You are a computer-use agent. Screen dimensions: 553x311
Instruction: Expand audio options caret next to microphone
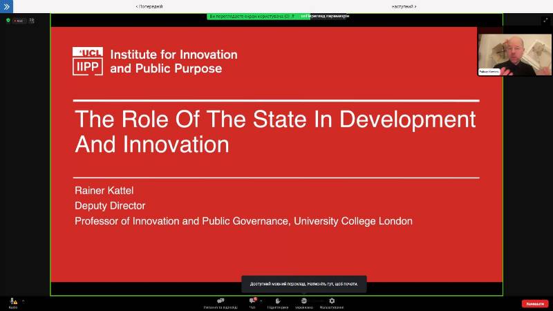pos(24,301)
